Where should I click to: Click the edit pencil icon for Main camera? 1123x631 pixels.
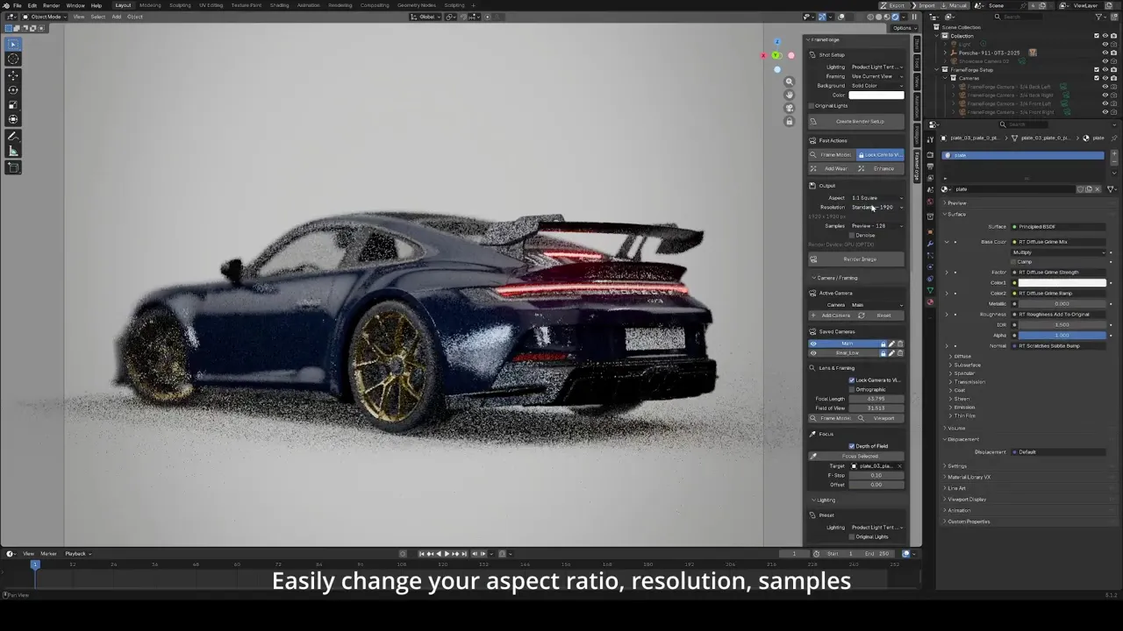[x=891, y=344]
